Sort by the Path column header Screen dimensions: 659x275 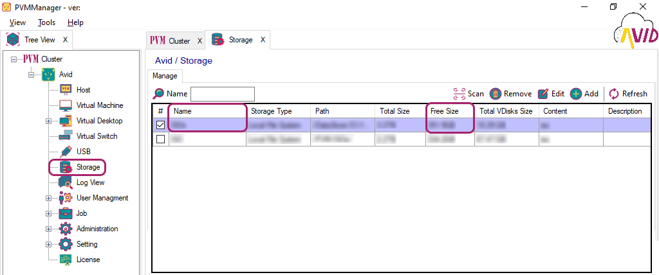click(342, 111)
